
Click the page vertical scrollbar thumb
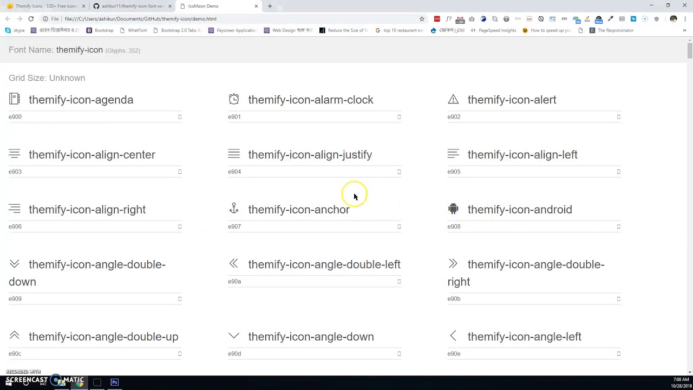click(x=690, y=50)
